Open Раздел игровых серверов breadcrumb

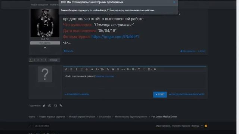(x=52, y=117)
